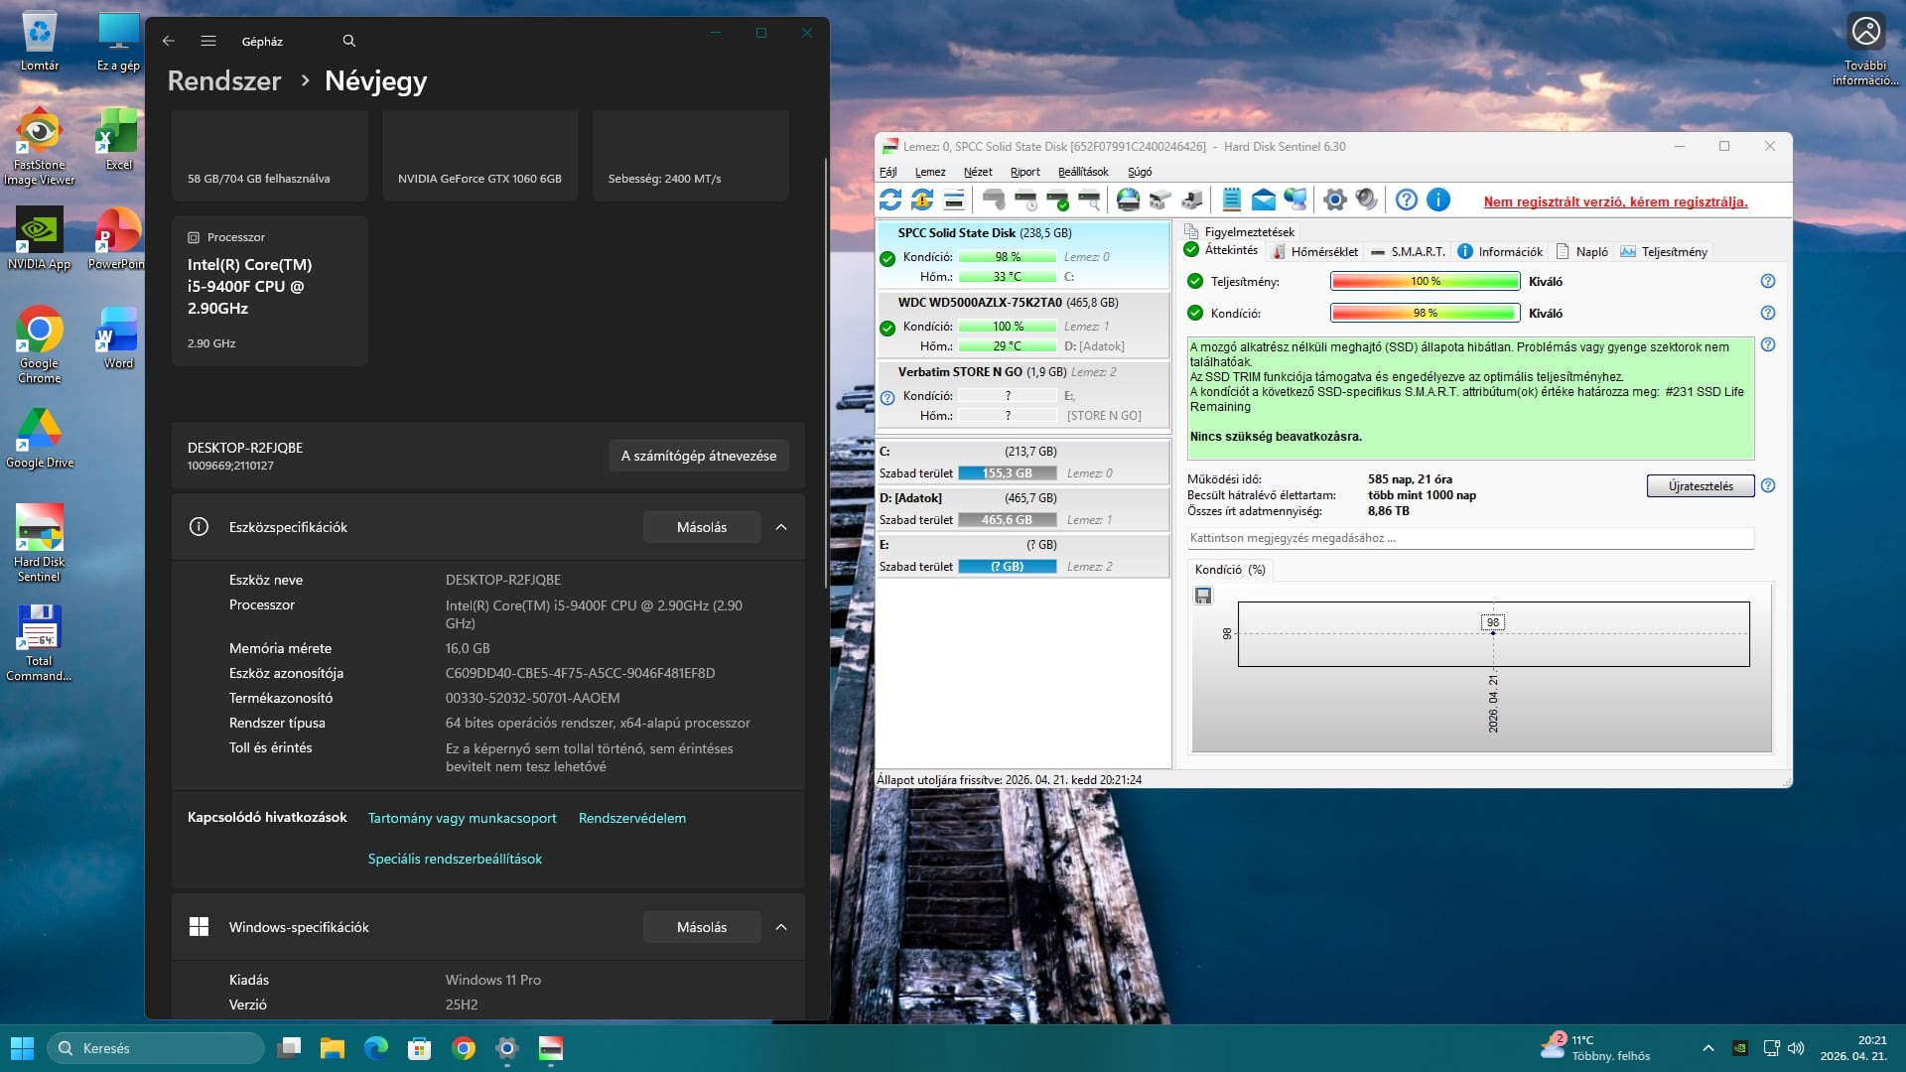Open the Rendszervédelem link

tap(631, 818)
